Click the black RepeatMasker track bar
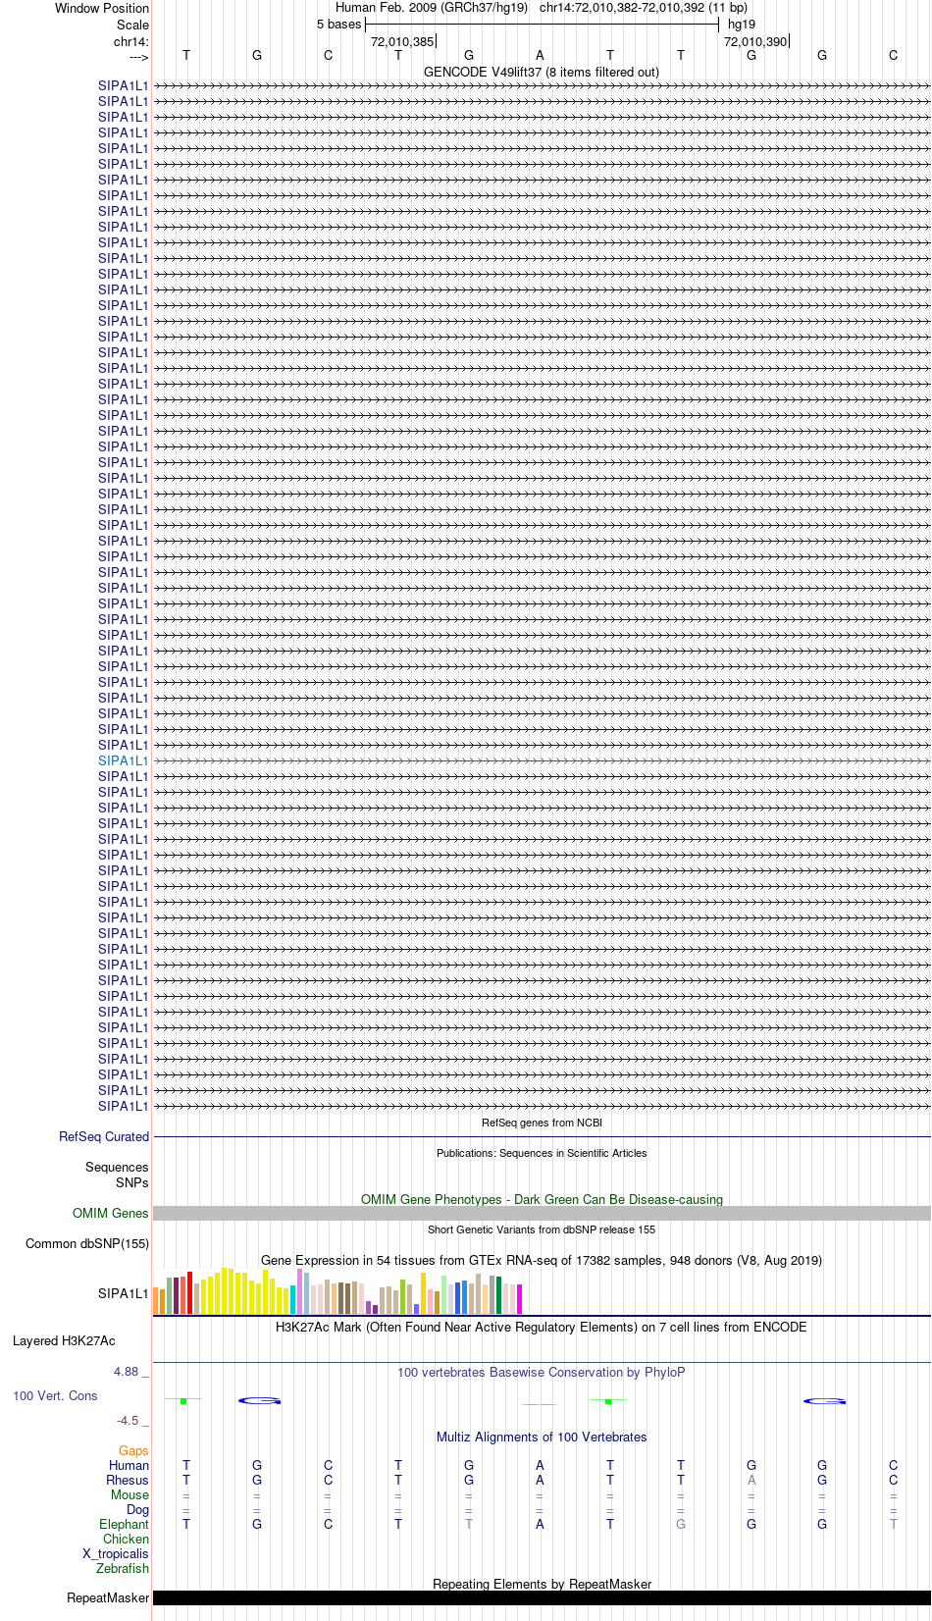Viewport: 932px width, 1621px height. click(x=542, y=1597)
